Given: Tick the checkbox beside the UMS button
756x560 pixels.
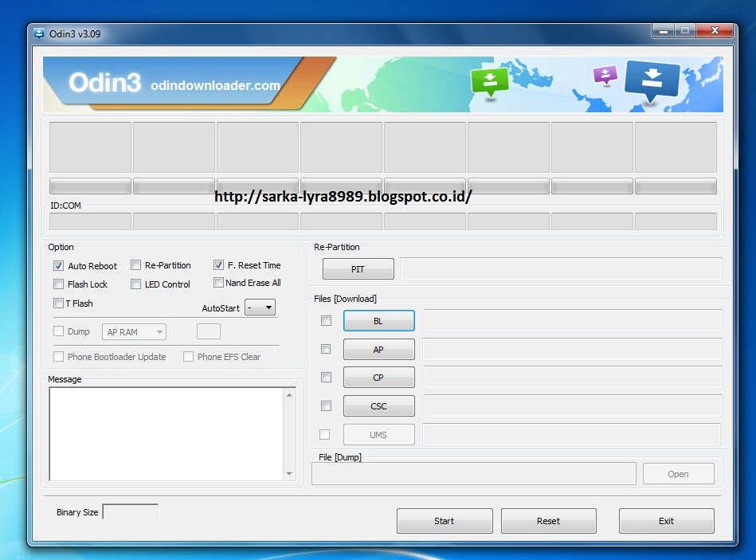Looking at the screenshot, I should pyautogui.click(x=325, y=434).
